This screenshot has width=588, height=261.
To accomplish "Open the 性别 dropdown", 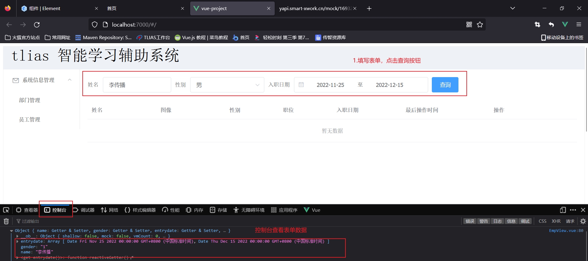I will click(227, 85).
